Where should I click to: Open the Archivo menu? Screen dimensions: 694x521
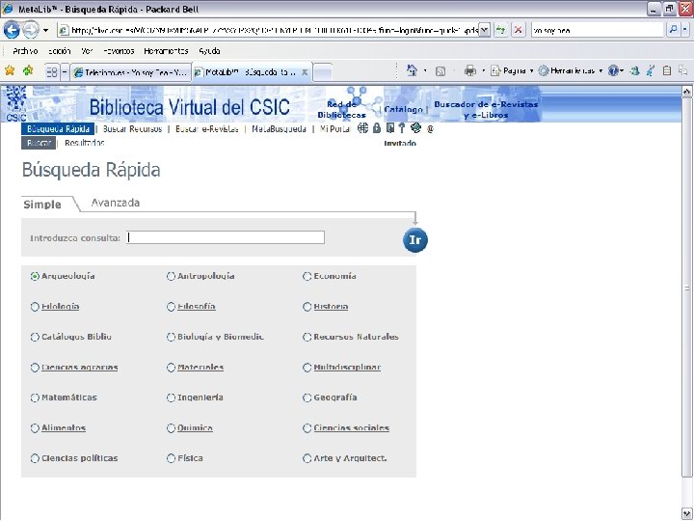click(x=25, y=51)
